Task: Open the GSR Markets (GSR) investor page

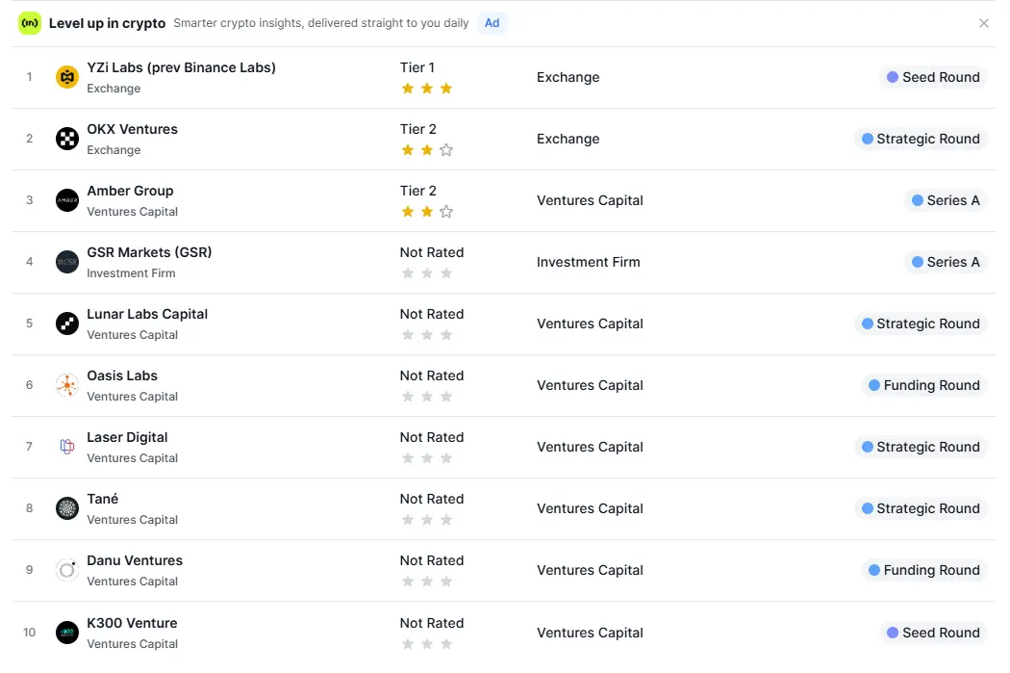Action: pos(149,252)
